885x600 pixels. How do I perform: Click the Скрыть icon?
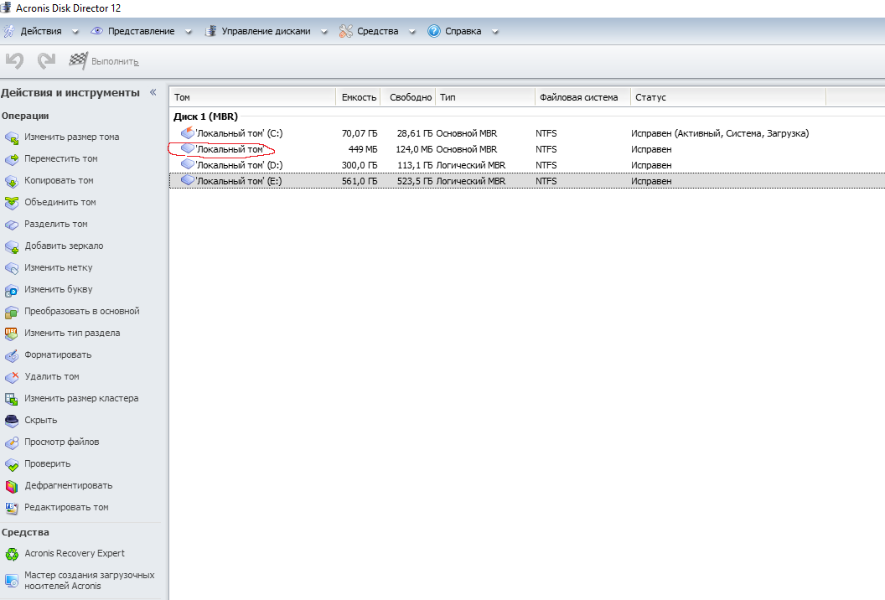tap(11, 421)
